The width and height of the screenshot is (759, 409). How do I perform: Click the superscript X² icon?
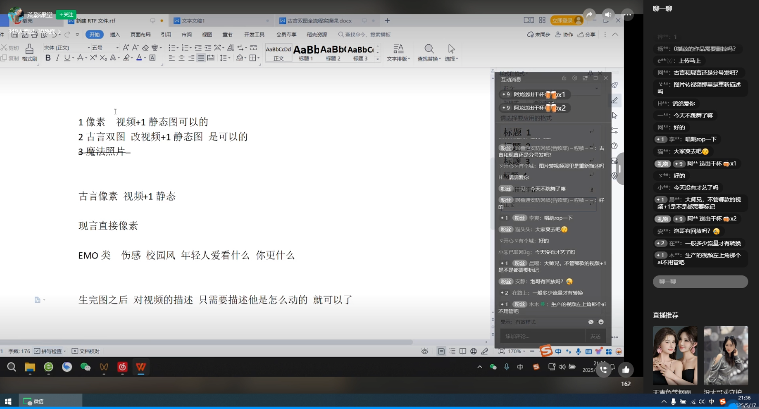coord(93,58)
